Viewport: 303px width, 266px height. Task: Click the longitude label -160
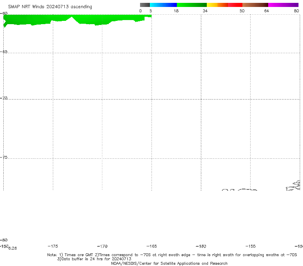pos(201,246)
